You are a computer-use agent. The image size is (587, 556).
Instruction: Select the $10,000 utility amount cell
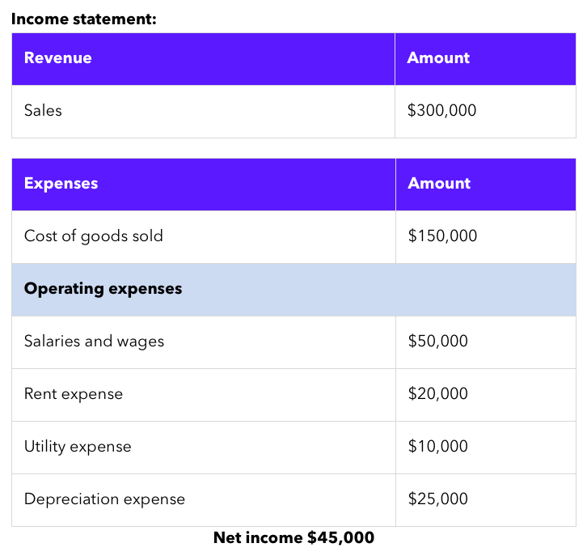click(437, 447)
